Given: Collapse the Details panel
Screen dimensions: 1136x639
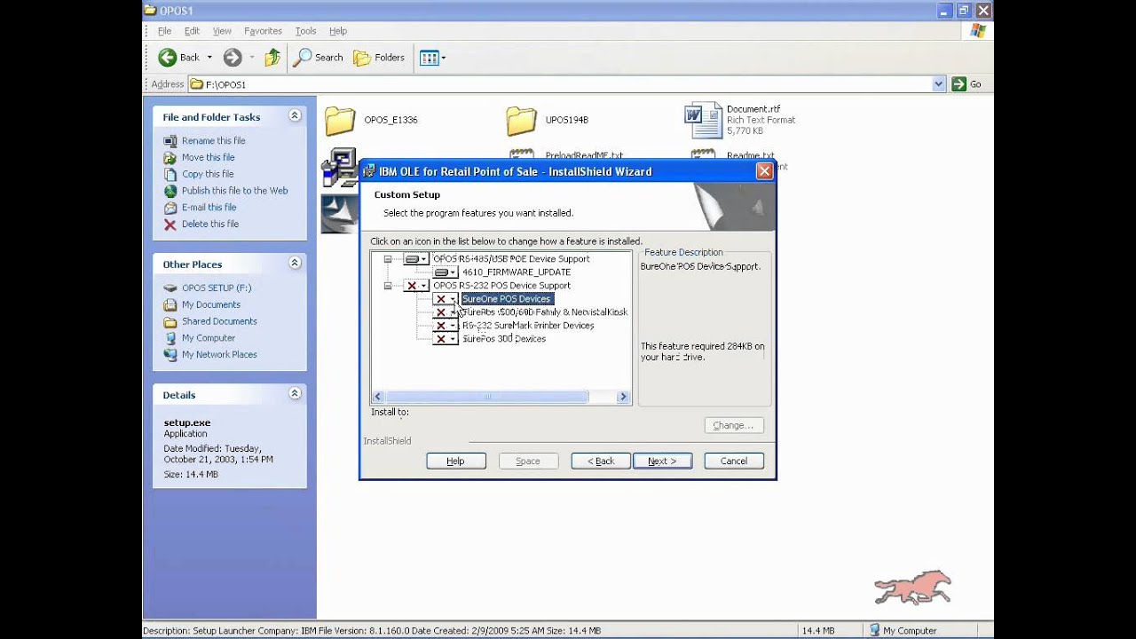Looking at the screenshot, I should (x=295, y=394).
